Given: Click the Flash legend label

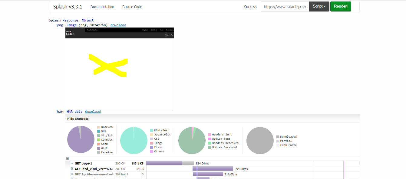Looking at the screenshot, I should [x=158, y=147].
